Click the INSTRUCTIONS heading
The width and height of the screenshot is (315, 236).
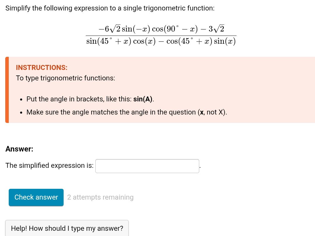pyautogui.click(x=41, y=68)
